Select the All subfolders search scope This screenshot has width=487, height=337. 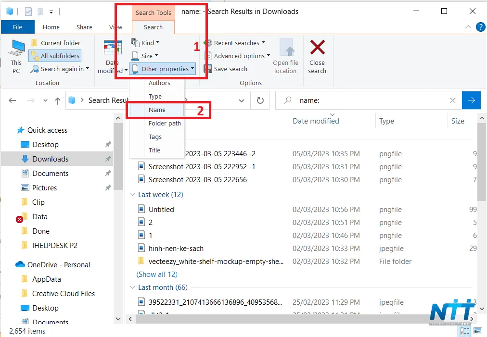[54, 56]
